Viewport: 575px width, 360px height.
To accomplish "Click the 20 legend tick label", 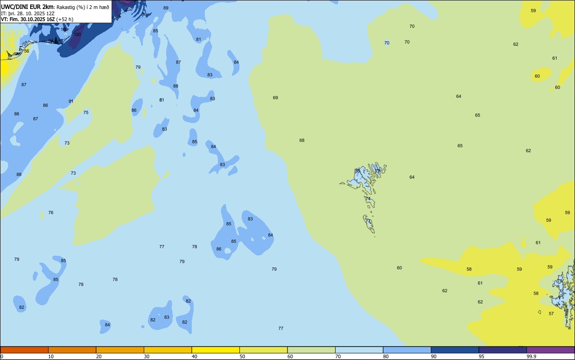I will (x=99, y=356).
